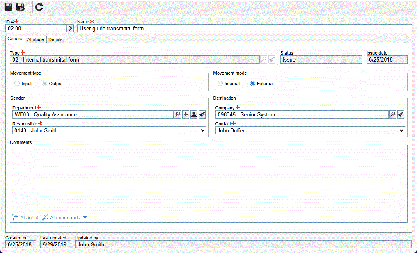Click the Save disk icon in toolbar
Viewport: 417px width, 253px height.
pyautogui.click(x=8, y=7)
